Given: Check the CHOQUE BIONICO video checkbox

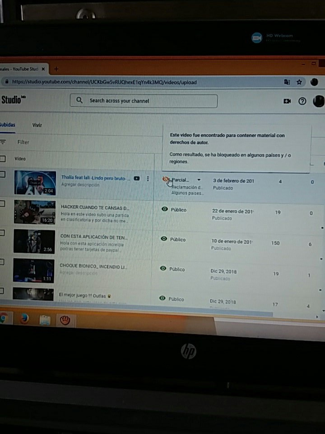Looking at the screenshot, I should pos(2,262).
